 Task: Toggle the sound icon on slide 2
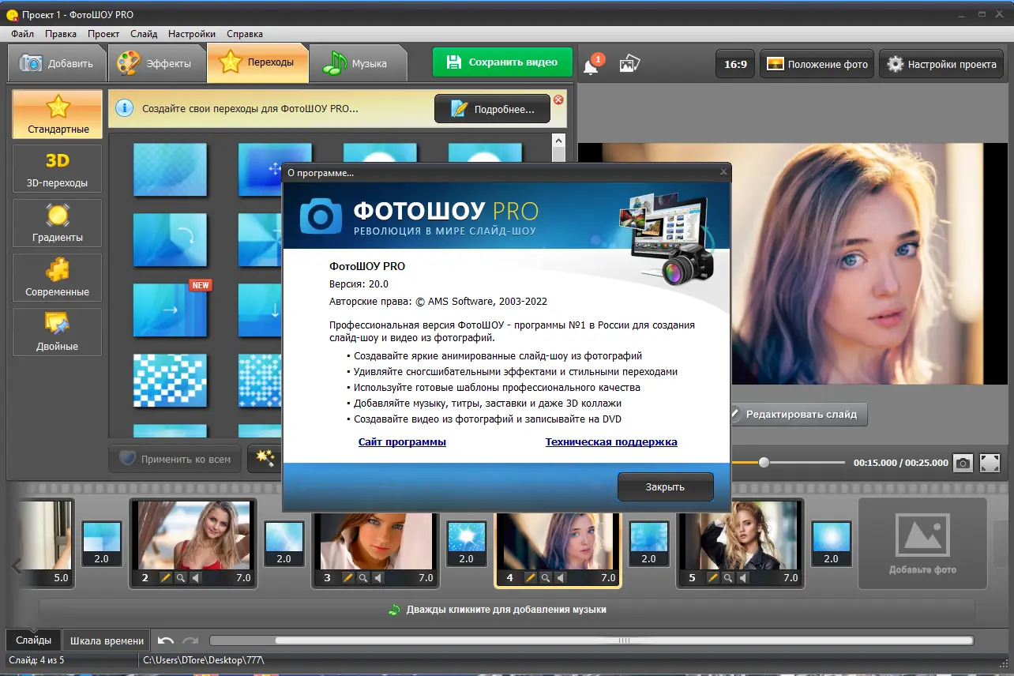click(196, 578)
